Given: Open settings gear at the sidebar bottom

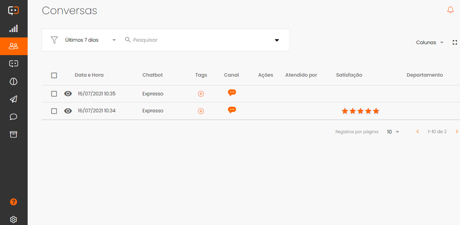Looking at the screenshot, I should (13, 219).
